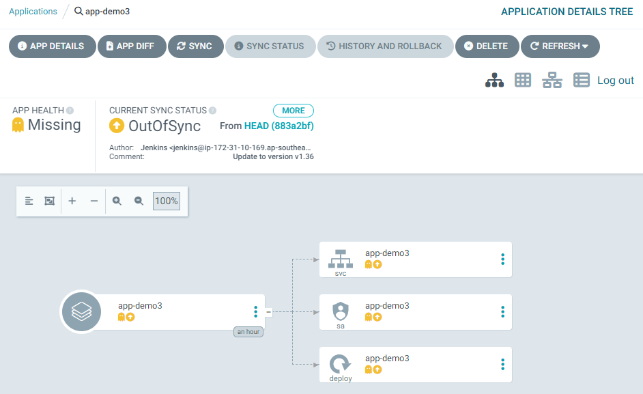Click the plus expand-all icon

coord(72,201)
